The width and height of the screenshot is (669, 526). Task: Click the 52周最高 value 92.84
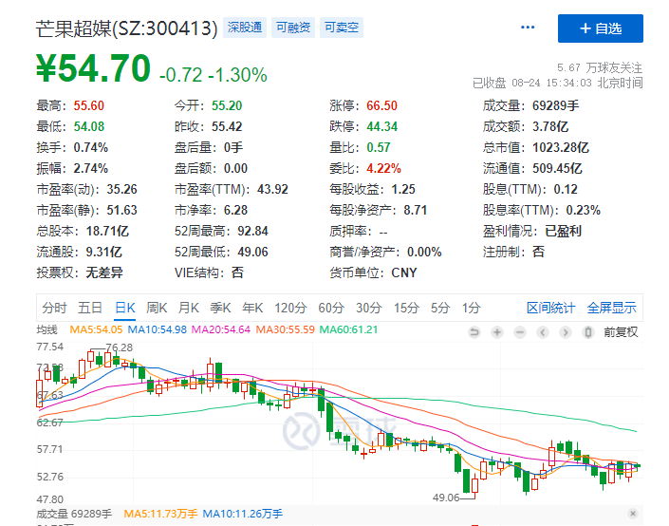point(253,231)
